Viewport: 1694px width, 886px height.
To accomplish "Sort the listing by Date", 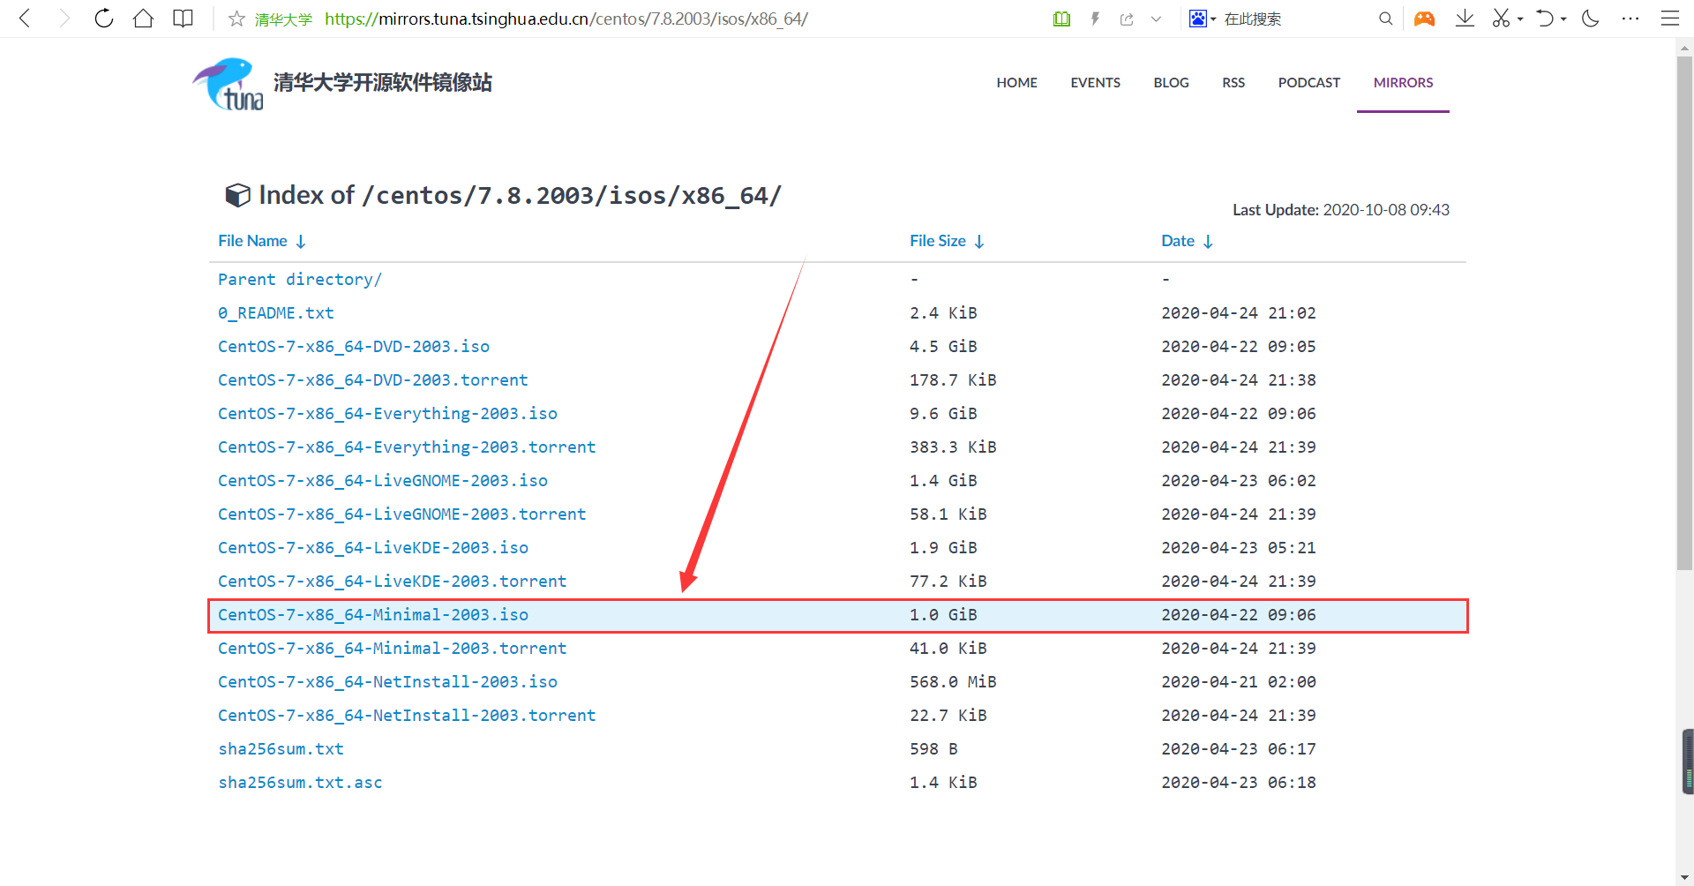I will pos(1178,241).
